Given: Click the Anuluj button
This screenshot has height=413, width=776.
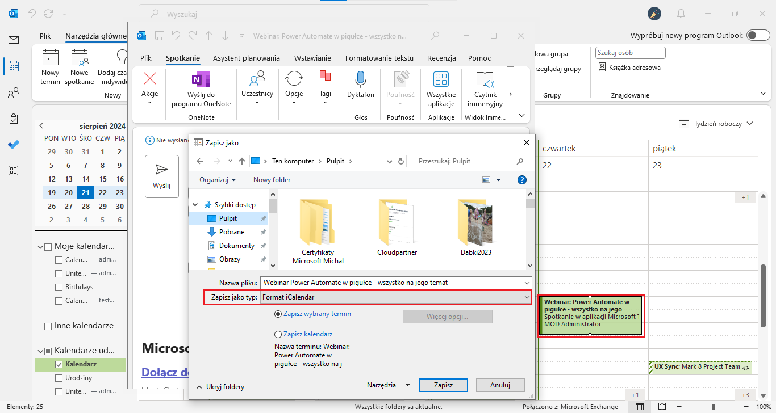Looking at the screenshot, I should click(500, 385).
